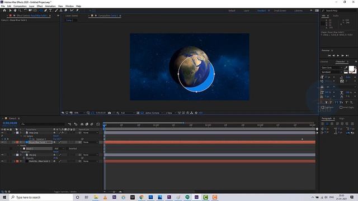The image size is (358, 201).
Task: Collapse the Masks group expander
Action: [18, 145]
